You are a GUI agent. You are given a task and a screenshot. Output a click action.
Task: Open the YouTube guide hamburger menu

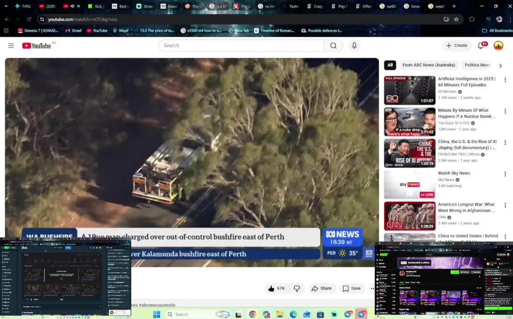coord(11,46)
